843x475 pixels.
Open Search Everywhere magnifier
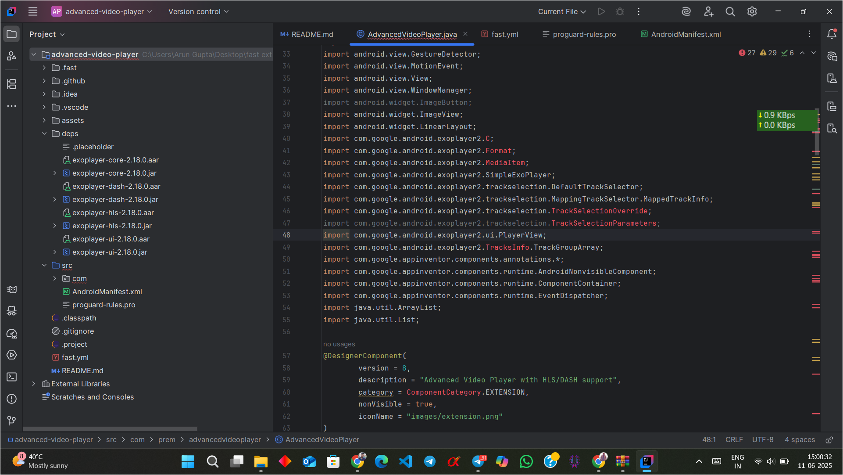coord(730,11)
